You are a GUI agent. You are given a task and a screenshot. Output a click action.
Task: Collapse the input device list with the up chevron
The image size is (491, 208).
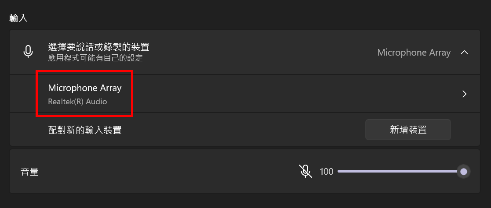click(x=464, y=53)
